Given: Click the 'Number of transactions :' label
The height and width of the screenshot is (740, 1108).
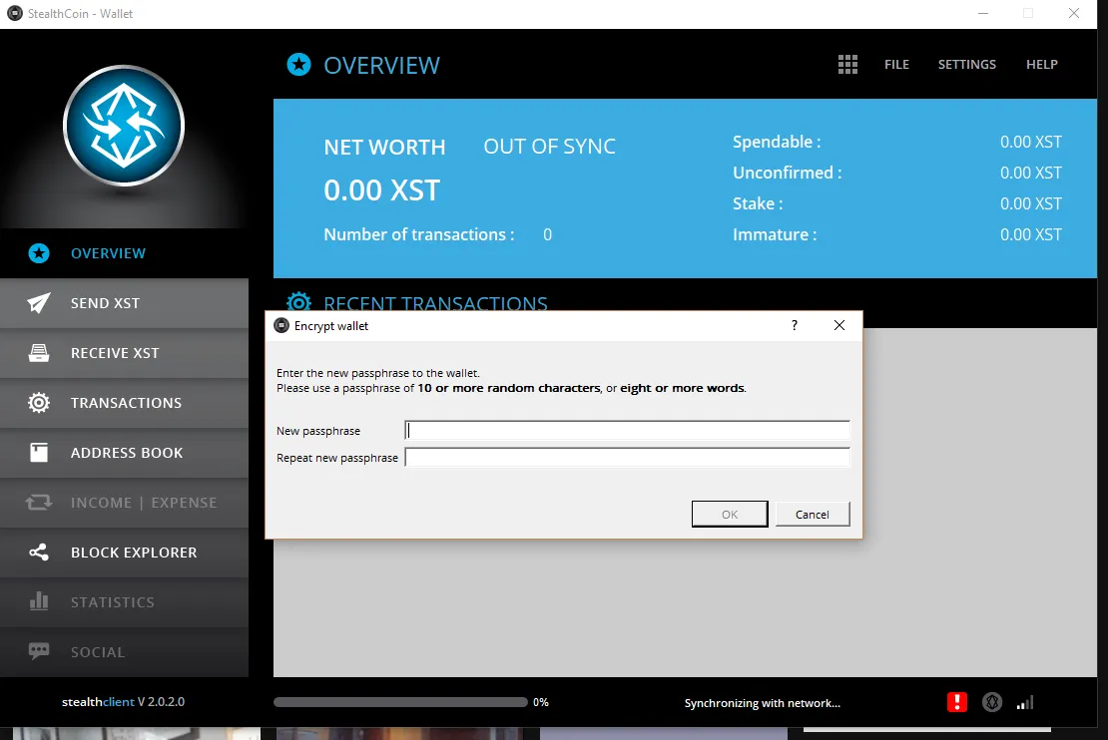Looking at the screenshot, I should pos(419,234).
